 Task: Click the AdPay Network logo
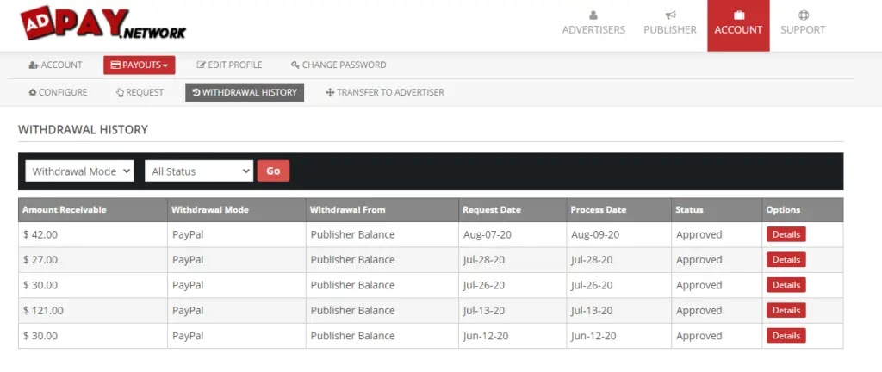pos(102,25)
